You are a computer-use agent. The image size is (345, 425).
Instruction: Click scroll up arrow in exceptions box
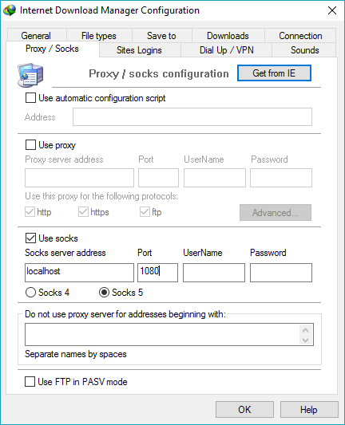click(305, 330)
